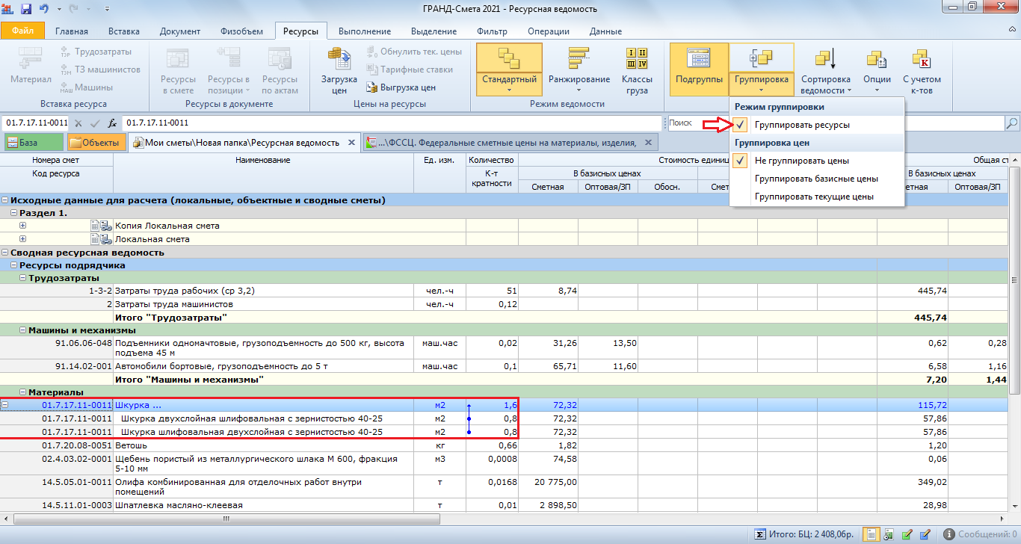Click the Выгрузка цен icon

click(x=371, y=87)
